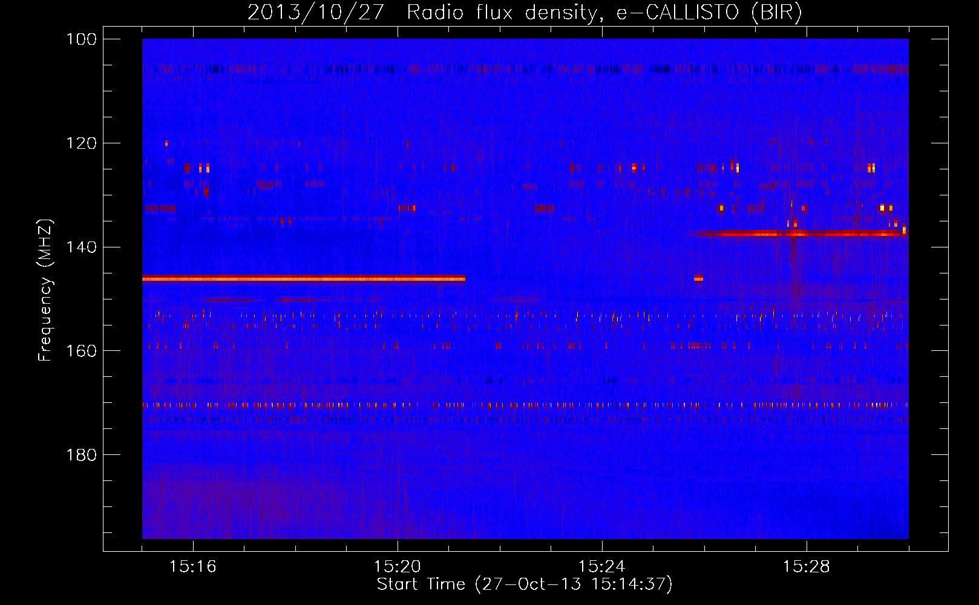Image resolution: width=979 pixels, height=605 pixels.
Task: Click the red horizontal band near 137 MHz
Action: point(801,234)
